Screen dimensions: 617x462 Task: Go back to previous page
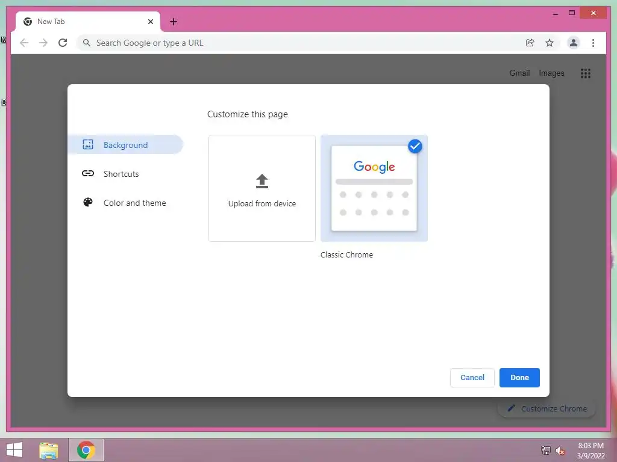click(24, 43)
